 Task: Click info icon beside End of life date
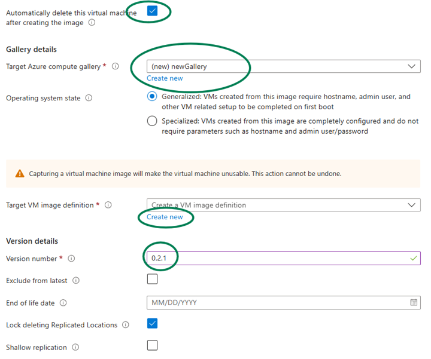[x=63, y=303]
